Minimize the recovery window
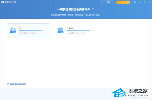 (x=140, y=2)
